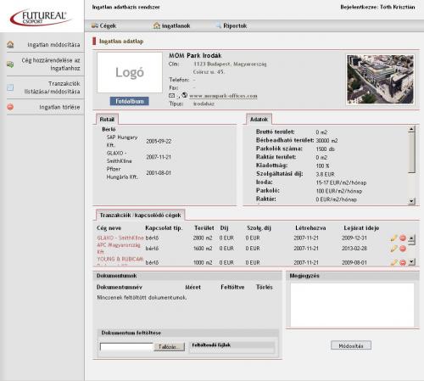424x381 pixels.
Task: Click the 2013-02-28 expiry date
Action: pyautogui.click(x=354, y=249)
